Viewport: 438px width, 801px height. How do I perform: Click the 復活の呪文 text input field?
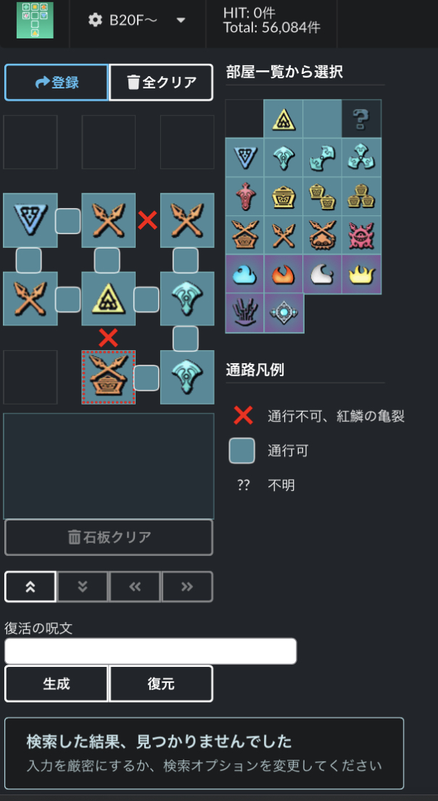[151, 652]
